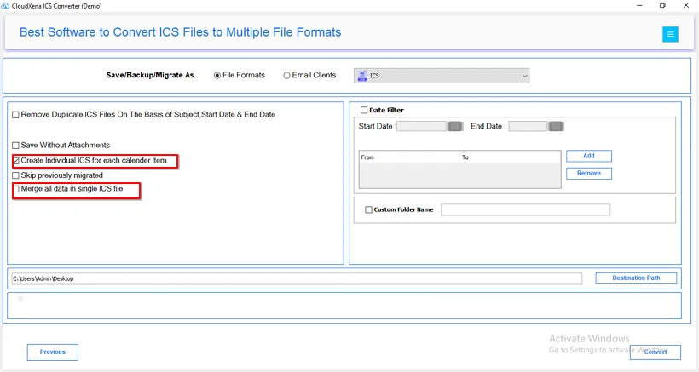Select the Email Clients radio button
The image size is (699, 372).
286,76
